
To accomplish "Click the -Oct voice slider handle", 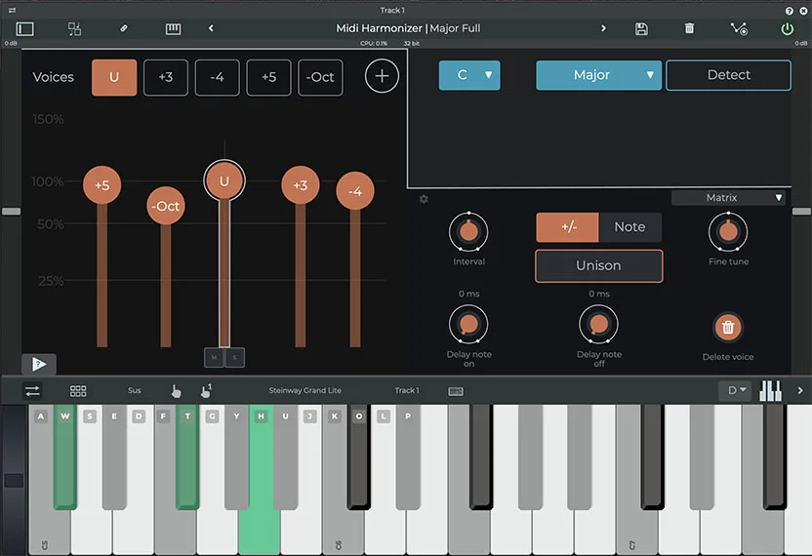I will pyautogui.click(x=166, y=206).
